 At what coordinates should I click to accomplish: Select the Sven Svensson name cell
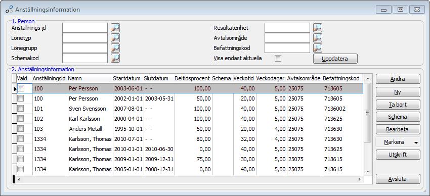(90, 109)
